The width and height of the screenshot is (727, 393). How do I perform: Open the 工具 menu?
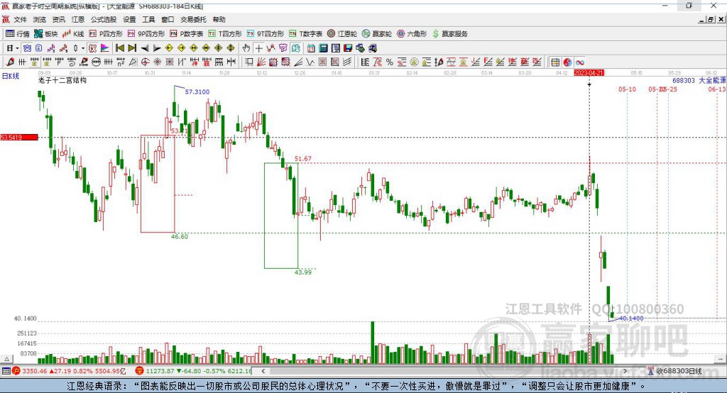(x=148, y=19)
